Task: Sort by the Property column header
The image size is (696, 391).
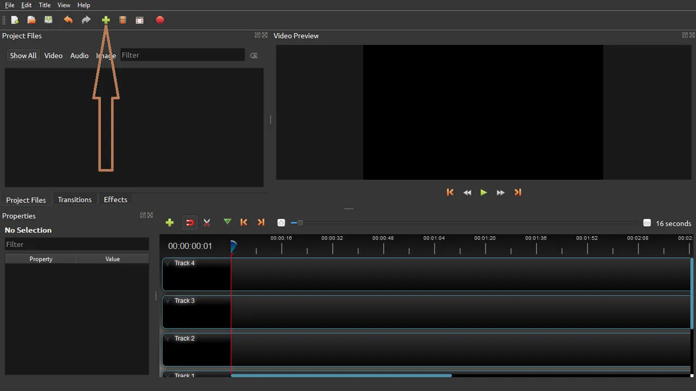Action: 41,259
